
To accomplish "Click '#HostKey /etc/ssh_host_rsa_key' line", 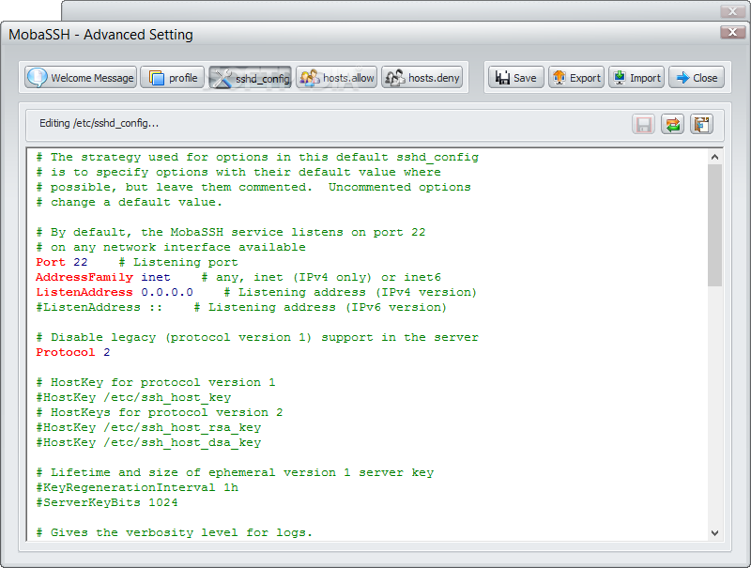I will pyautogui.click(x=148, y=428).
